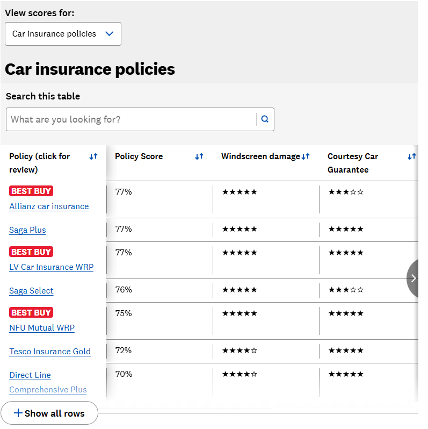Viewport: 428px width, 429px height.
Task: Open Saga Select review link
Action: [31, 290]
